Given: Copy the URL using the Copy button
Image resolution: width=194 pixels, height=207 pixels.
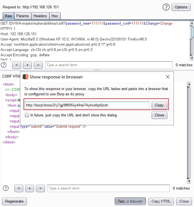Looking at the screenshot, I should 159,105.
